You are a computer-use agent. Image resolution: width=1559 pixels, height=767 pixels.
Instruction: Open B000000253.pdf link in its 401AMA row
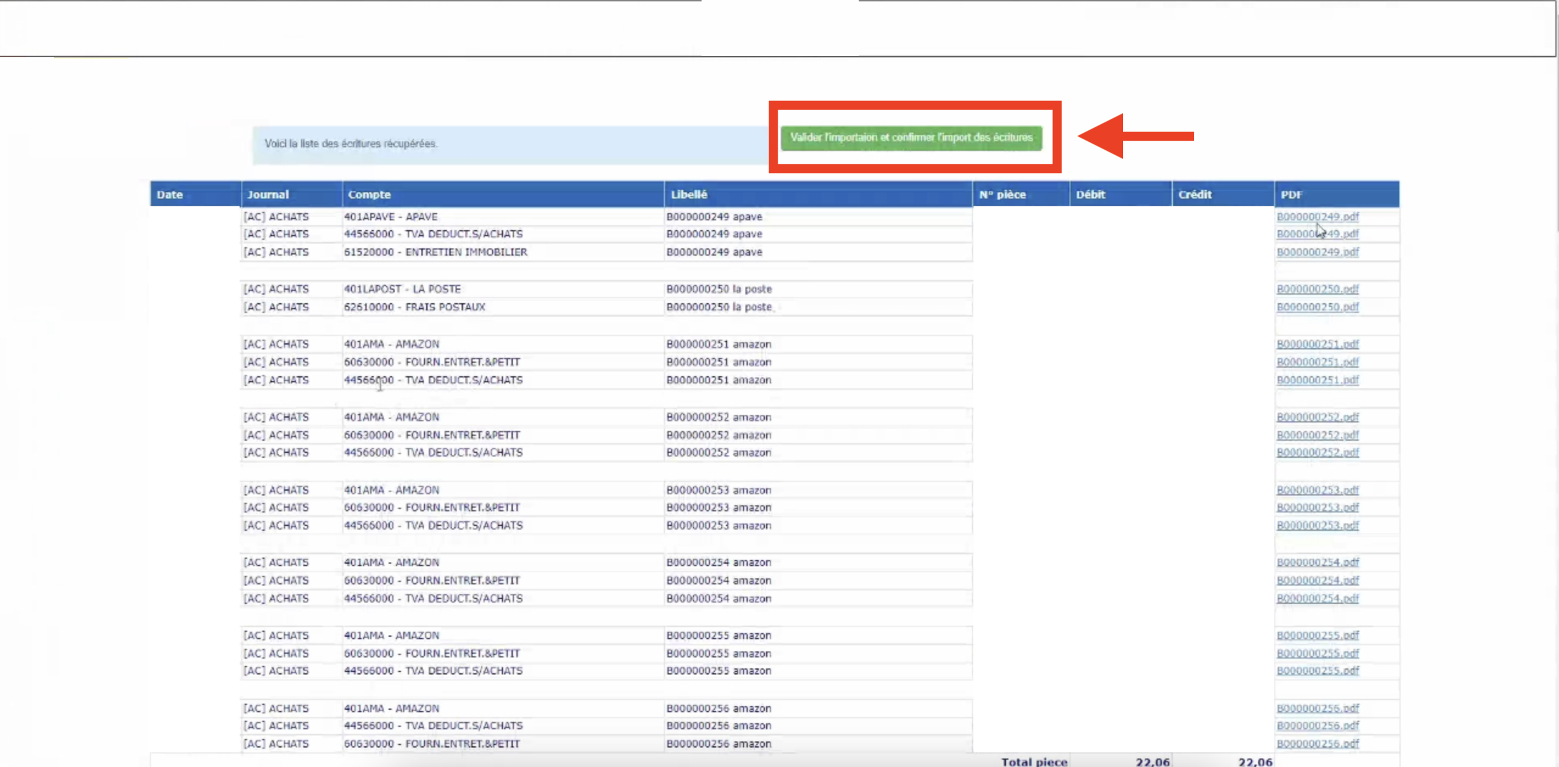tap(1317, 490)
